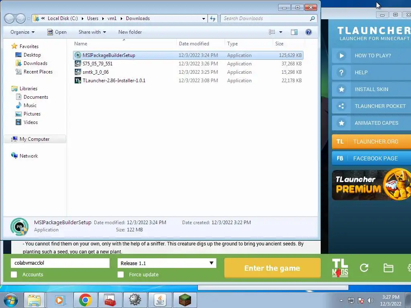
Task: Show hidden tray icons arrow
Action: click(x=341, y=300)
